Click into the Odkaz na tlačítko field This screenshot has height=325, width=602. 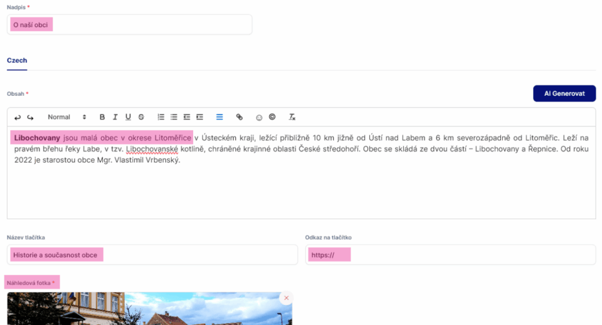[x=450, y=255]
